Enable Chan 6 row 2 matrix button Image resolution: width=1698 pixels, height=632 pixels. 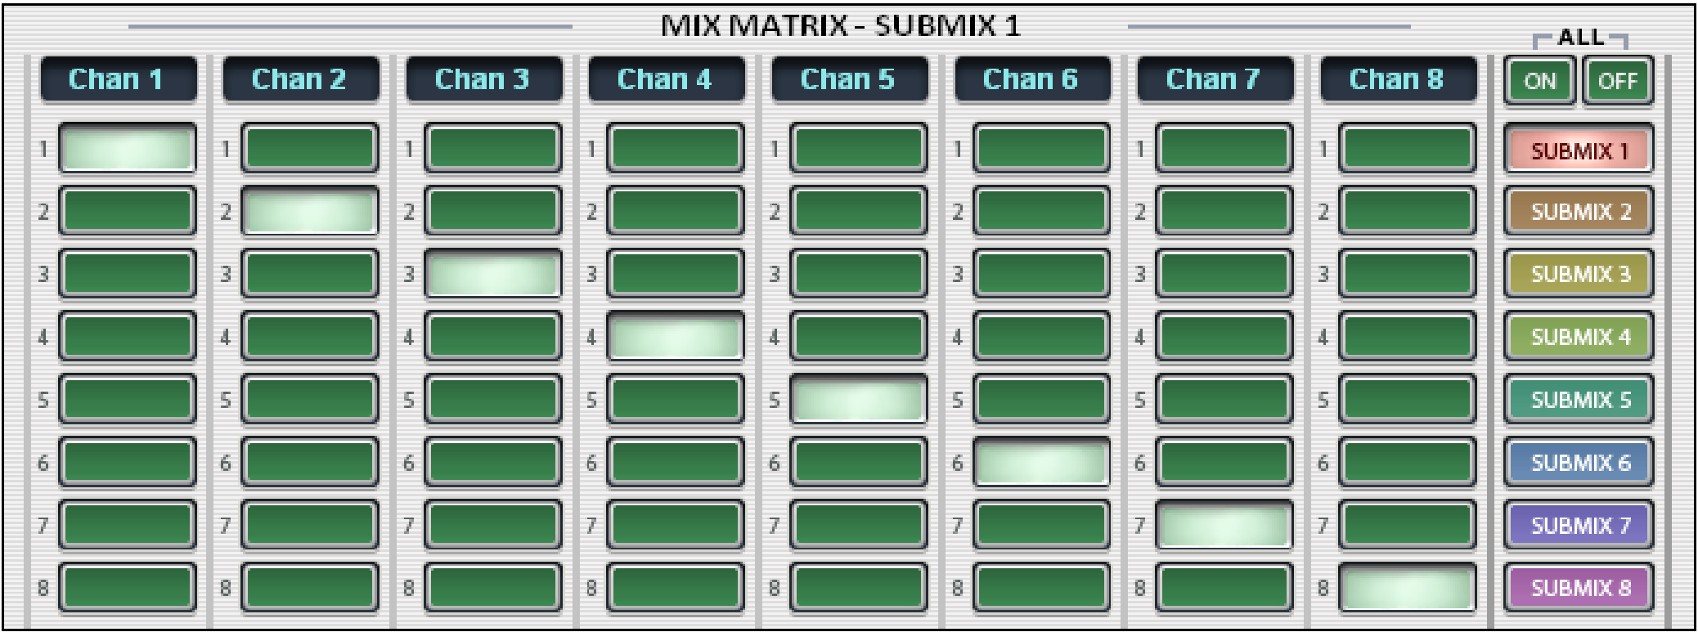click(1041, 212)
